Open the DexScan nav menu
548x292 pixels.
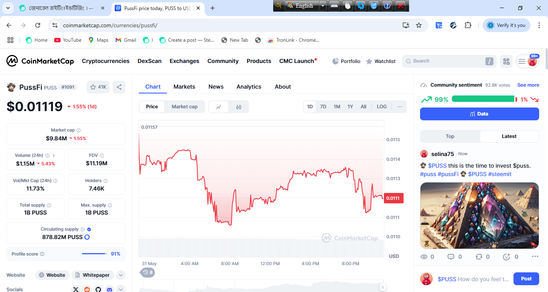point(150,61)
